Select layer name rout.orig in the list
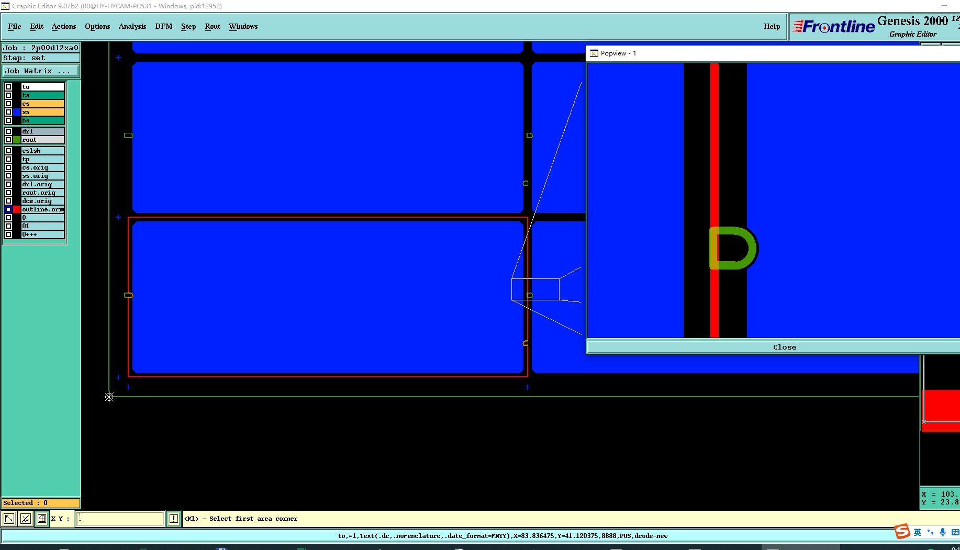The width and height of the screenshot is (960, 550). tap(43, 193)
